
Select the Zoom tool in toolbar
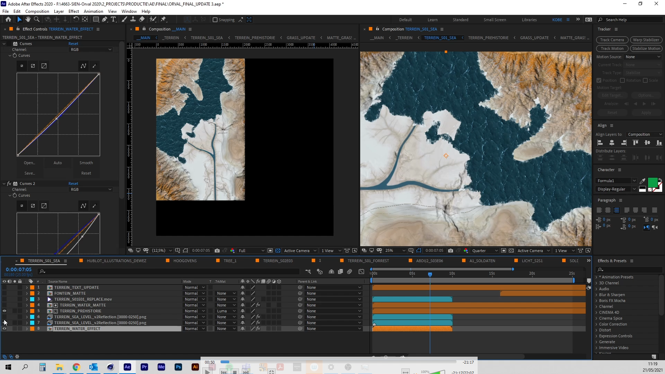pyautogui.click(x=37, y=19)
